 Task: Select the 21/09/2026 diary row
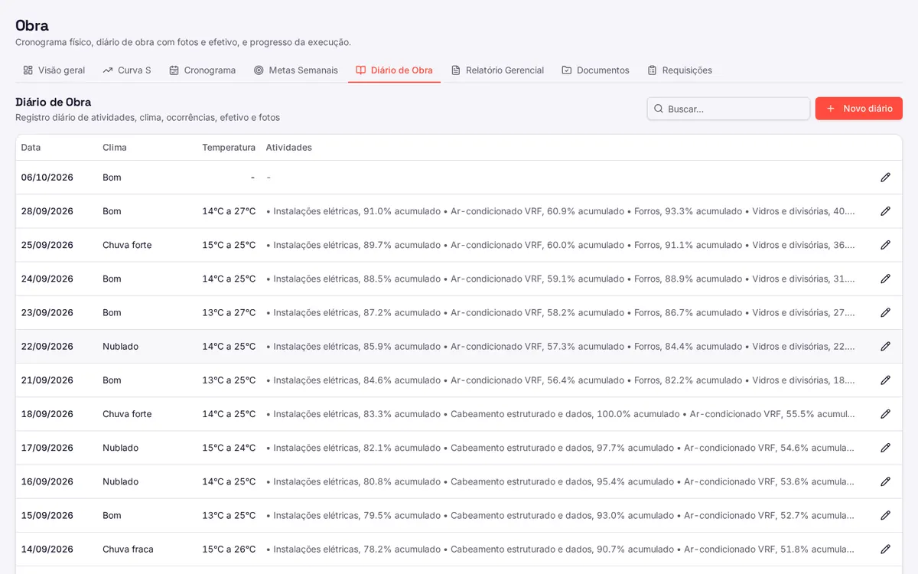point(459,380)
